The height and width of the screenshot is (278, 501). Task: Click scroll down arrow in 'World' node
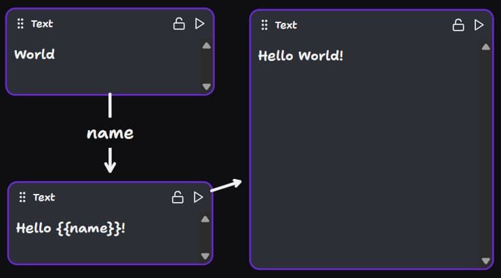pyautogui.click(x=206, y=87)
